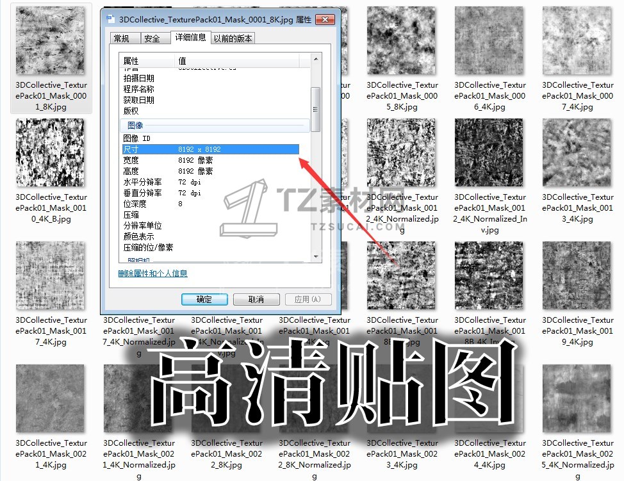The height and width of the screenshot is (481, 624).
Task: Select the 尺寸 8192 x 8192 row
Action: [x=210, y=149]
